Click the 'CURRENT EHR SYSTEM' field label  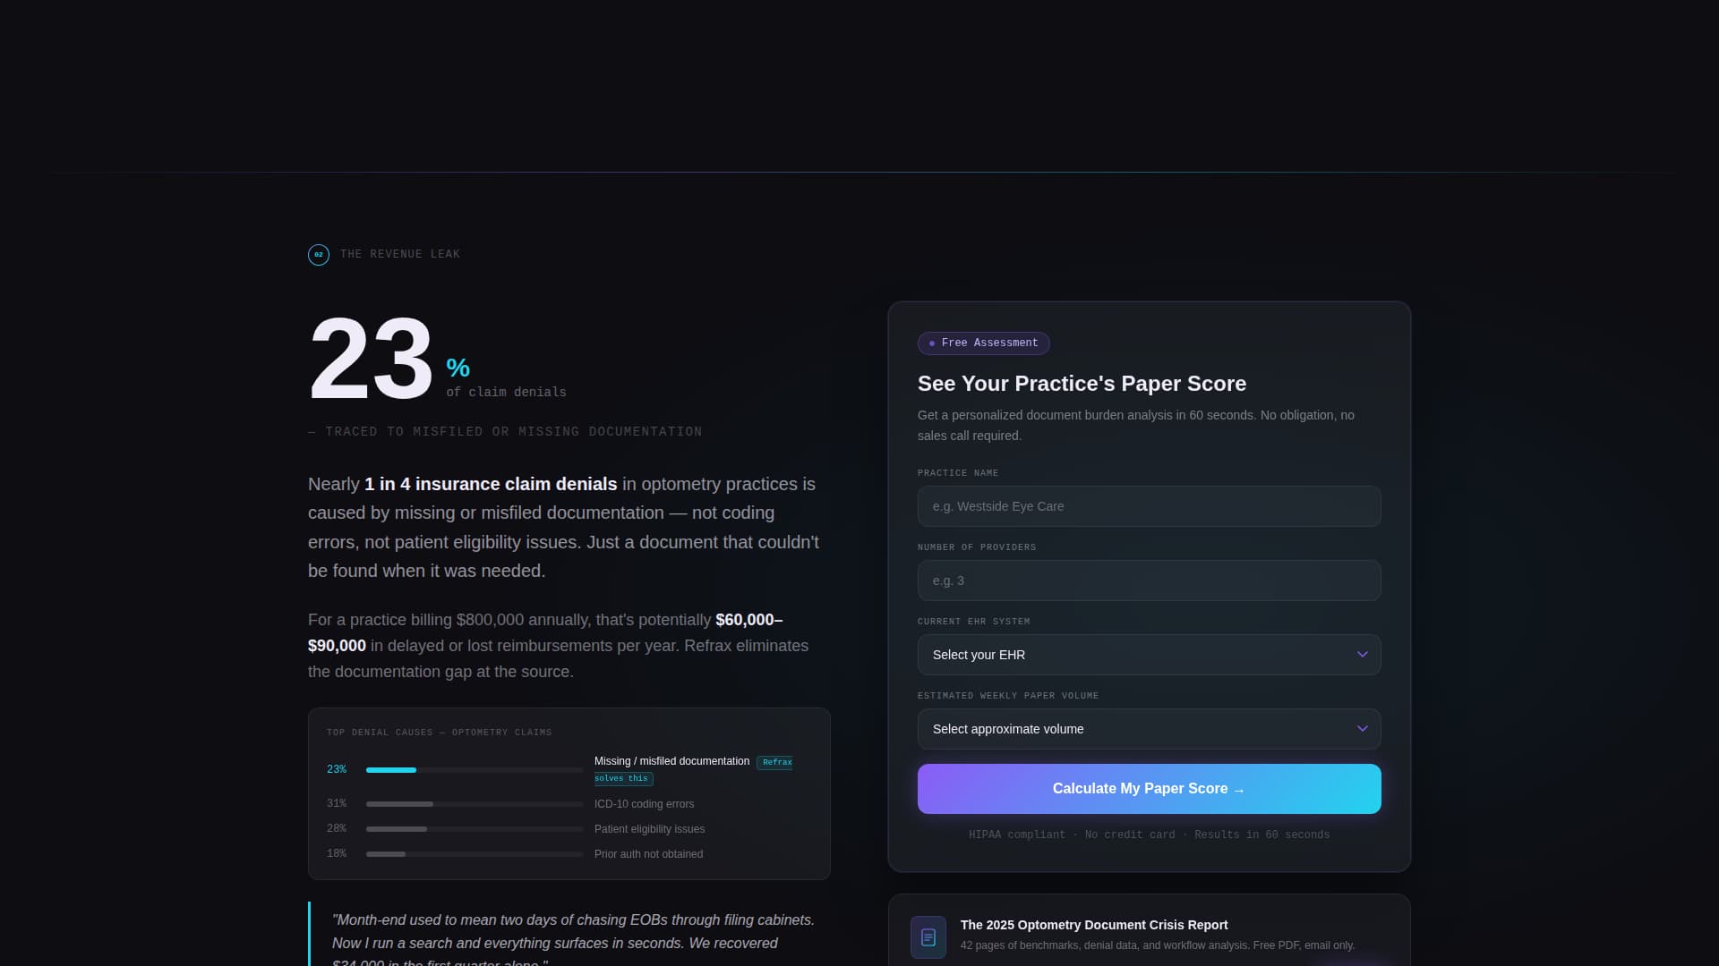coord(973,622)
